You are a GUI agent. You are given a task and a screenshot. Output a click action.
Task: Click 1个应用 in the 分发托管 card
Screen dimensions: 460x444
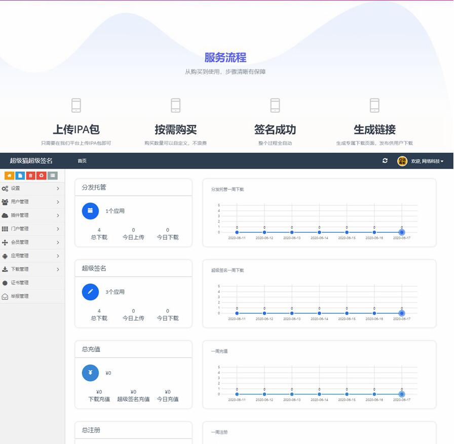(115, 211)
